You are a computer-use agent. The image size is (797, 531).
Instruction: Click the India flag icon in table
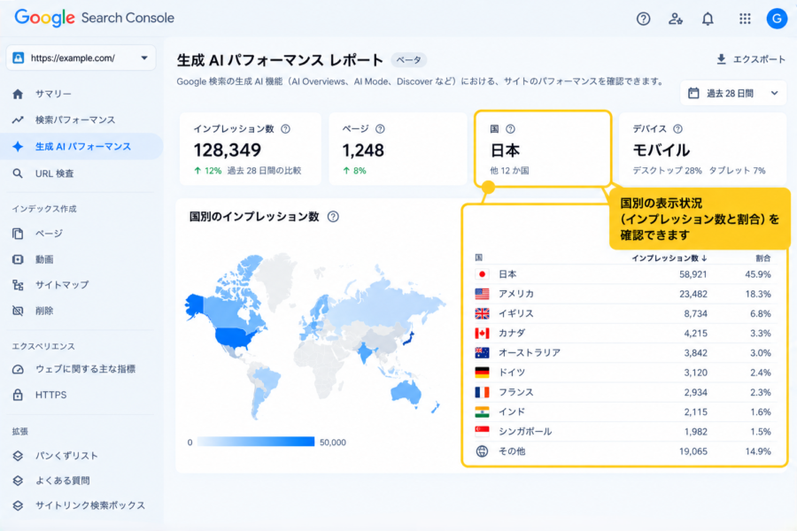point(482,412)
